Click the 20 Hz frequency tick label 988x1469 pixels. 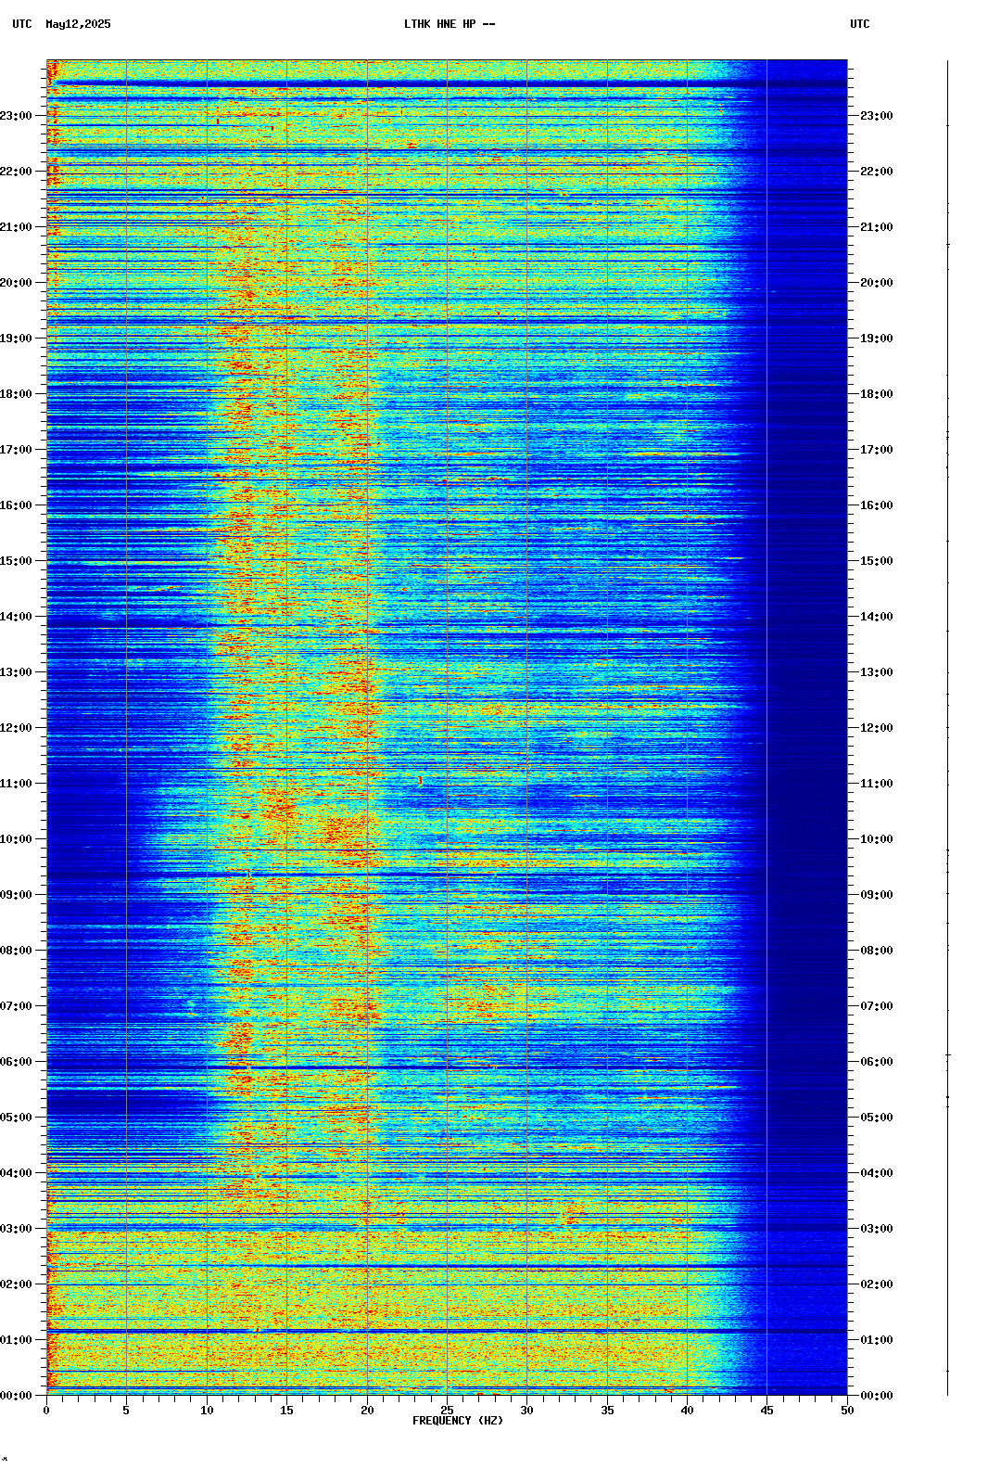point(367,1411)
